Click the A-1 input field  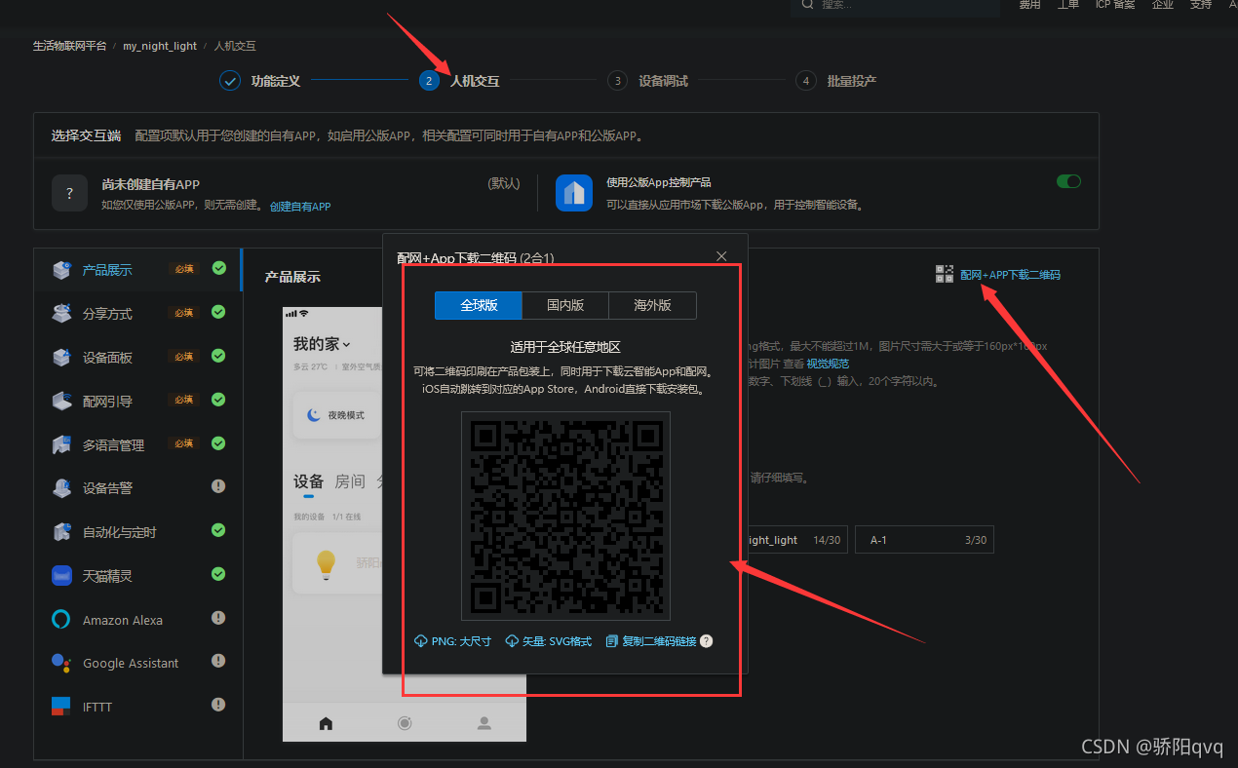click(924, 540)
